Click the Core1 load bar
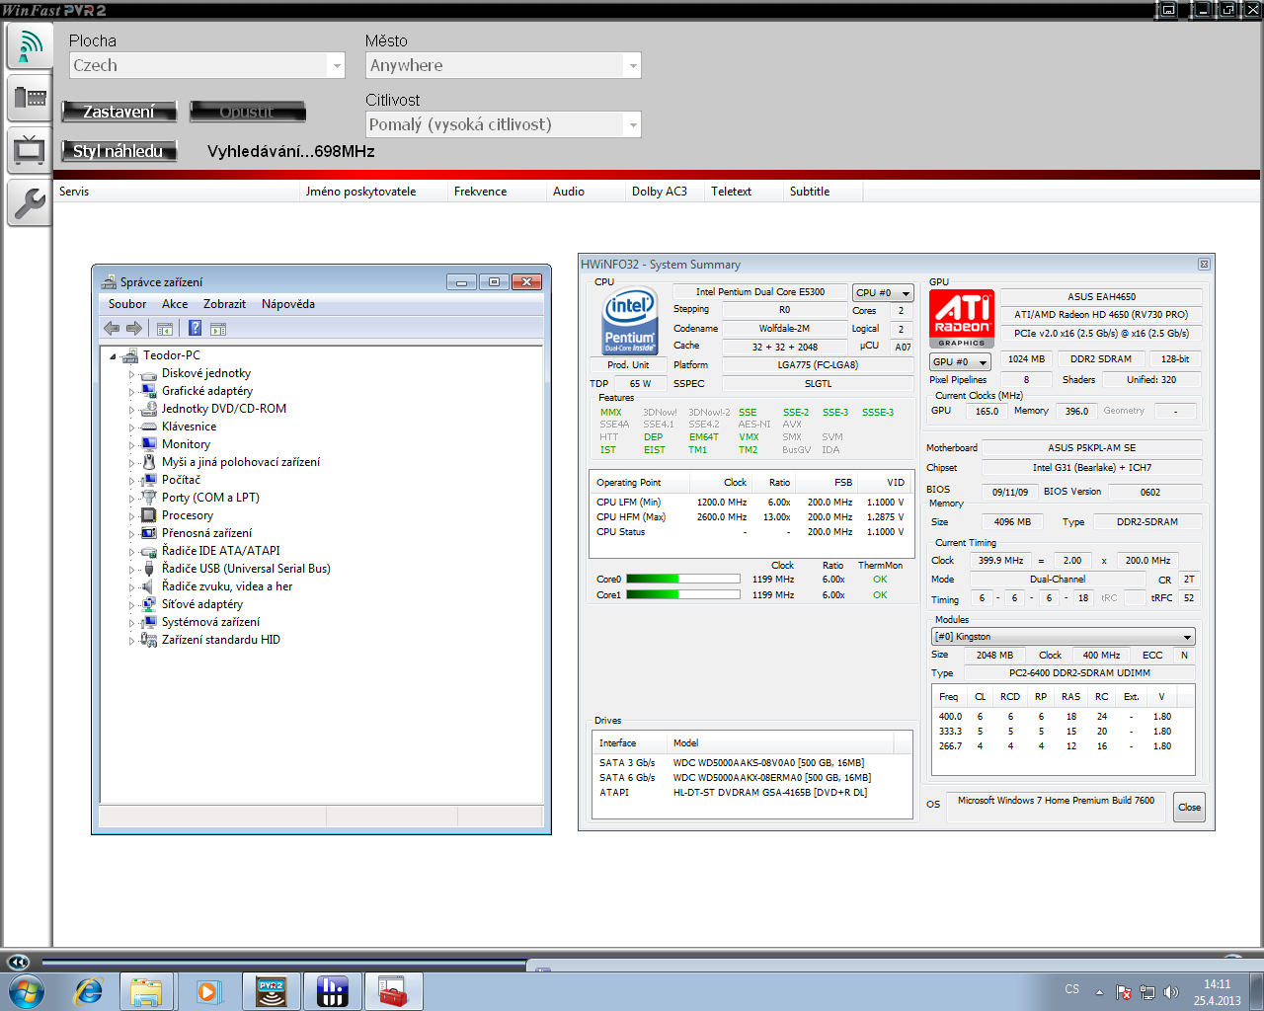1264x1011 pixels. coord(683,595)
